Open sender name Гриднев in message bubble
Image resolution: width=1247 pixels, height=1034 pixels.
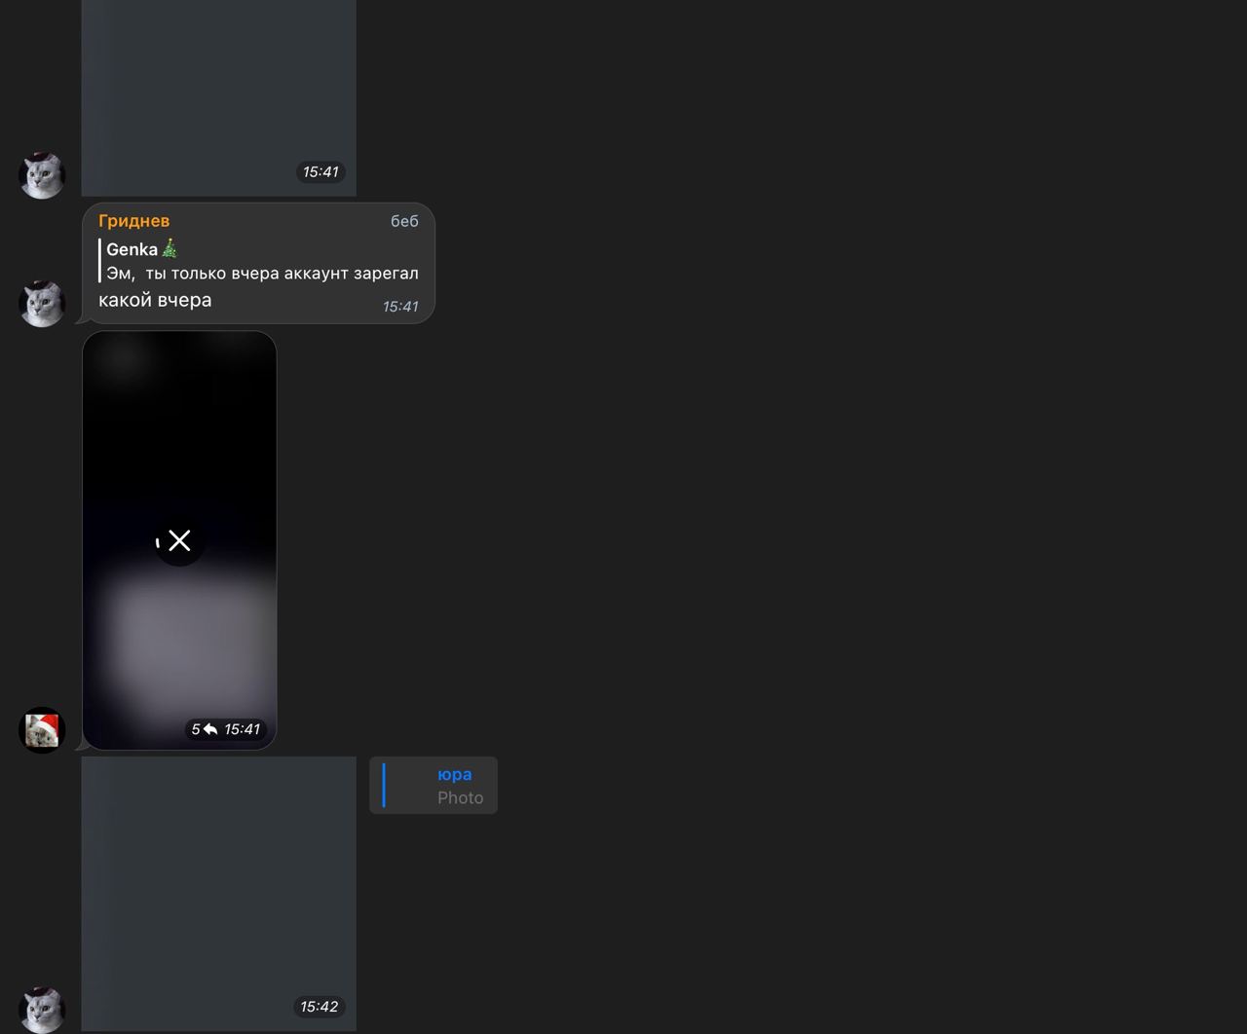click(133, 221)
